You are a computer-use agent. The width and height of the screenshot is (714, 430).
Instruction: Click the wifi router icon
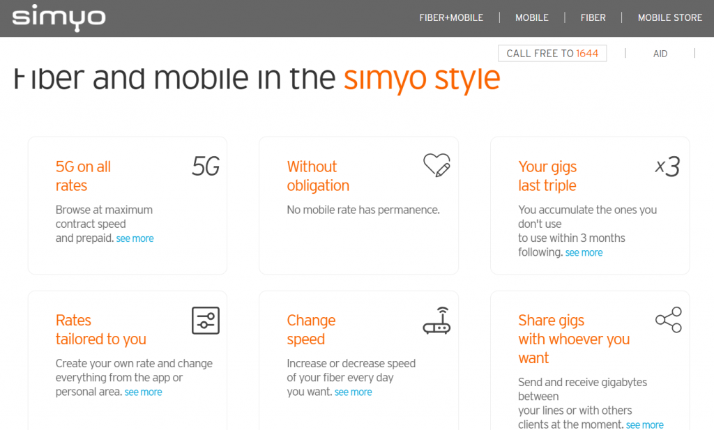(436, 321)
